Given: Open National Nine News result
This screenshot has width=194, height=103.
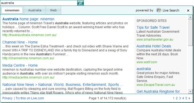Looking at the screenshot, I should (63, 85).
